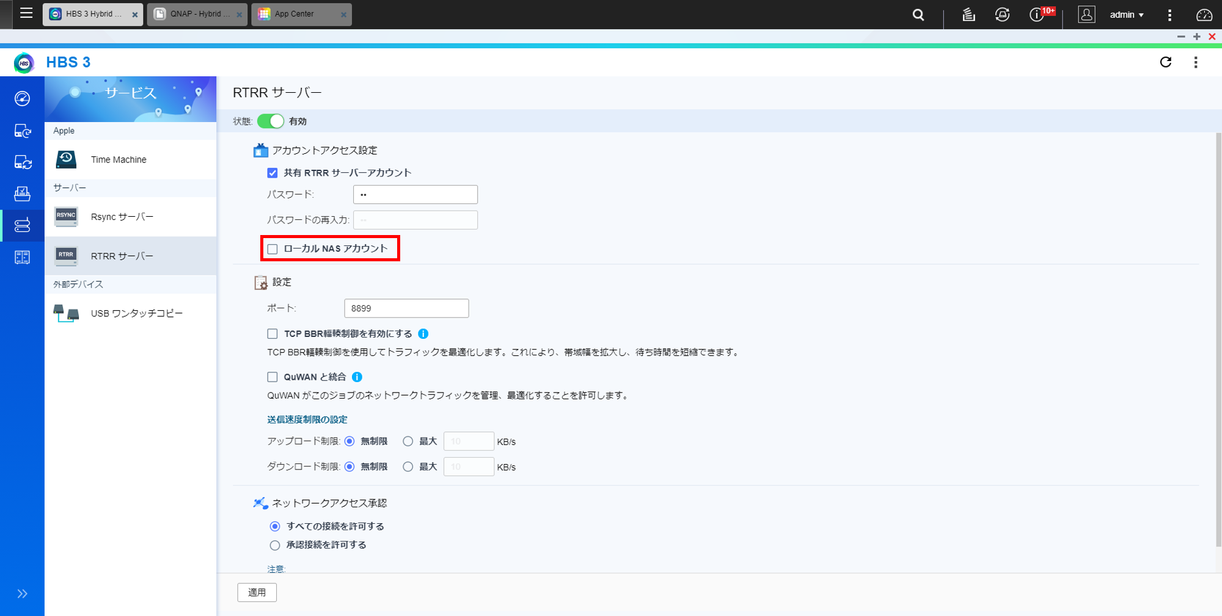This screenshot has height=616, width=1222.
Task: Select アップロード制限 最大 radio
Action: (x=408, y=441)
